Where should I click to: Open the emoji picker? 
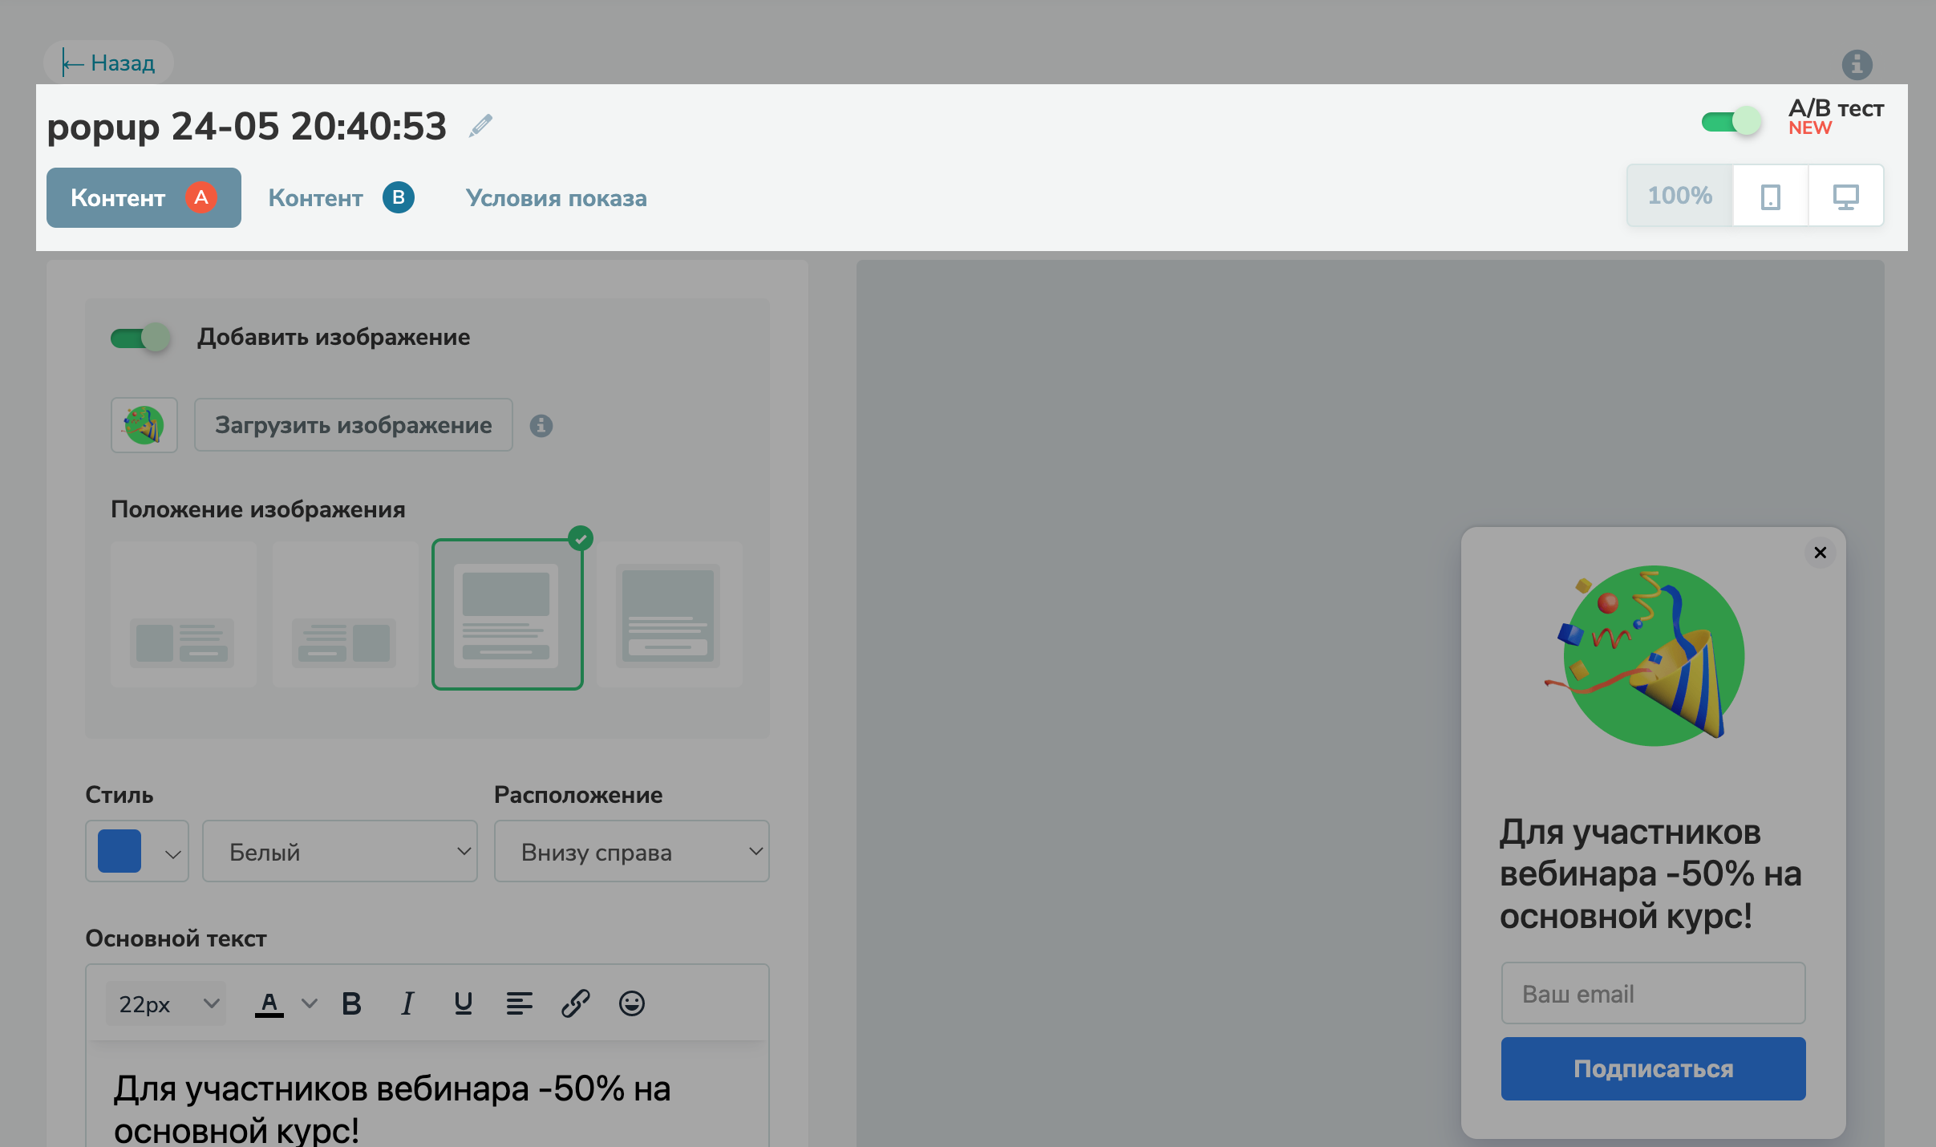[x=631, y=1003]
